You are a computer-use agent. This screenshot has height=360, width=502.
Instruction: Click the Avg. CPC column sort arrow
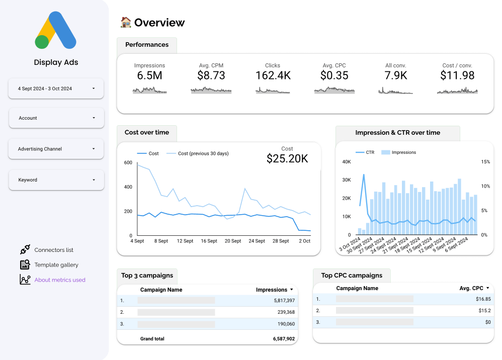tap(487, 288)
